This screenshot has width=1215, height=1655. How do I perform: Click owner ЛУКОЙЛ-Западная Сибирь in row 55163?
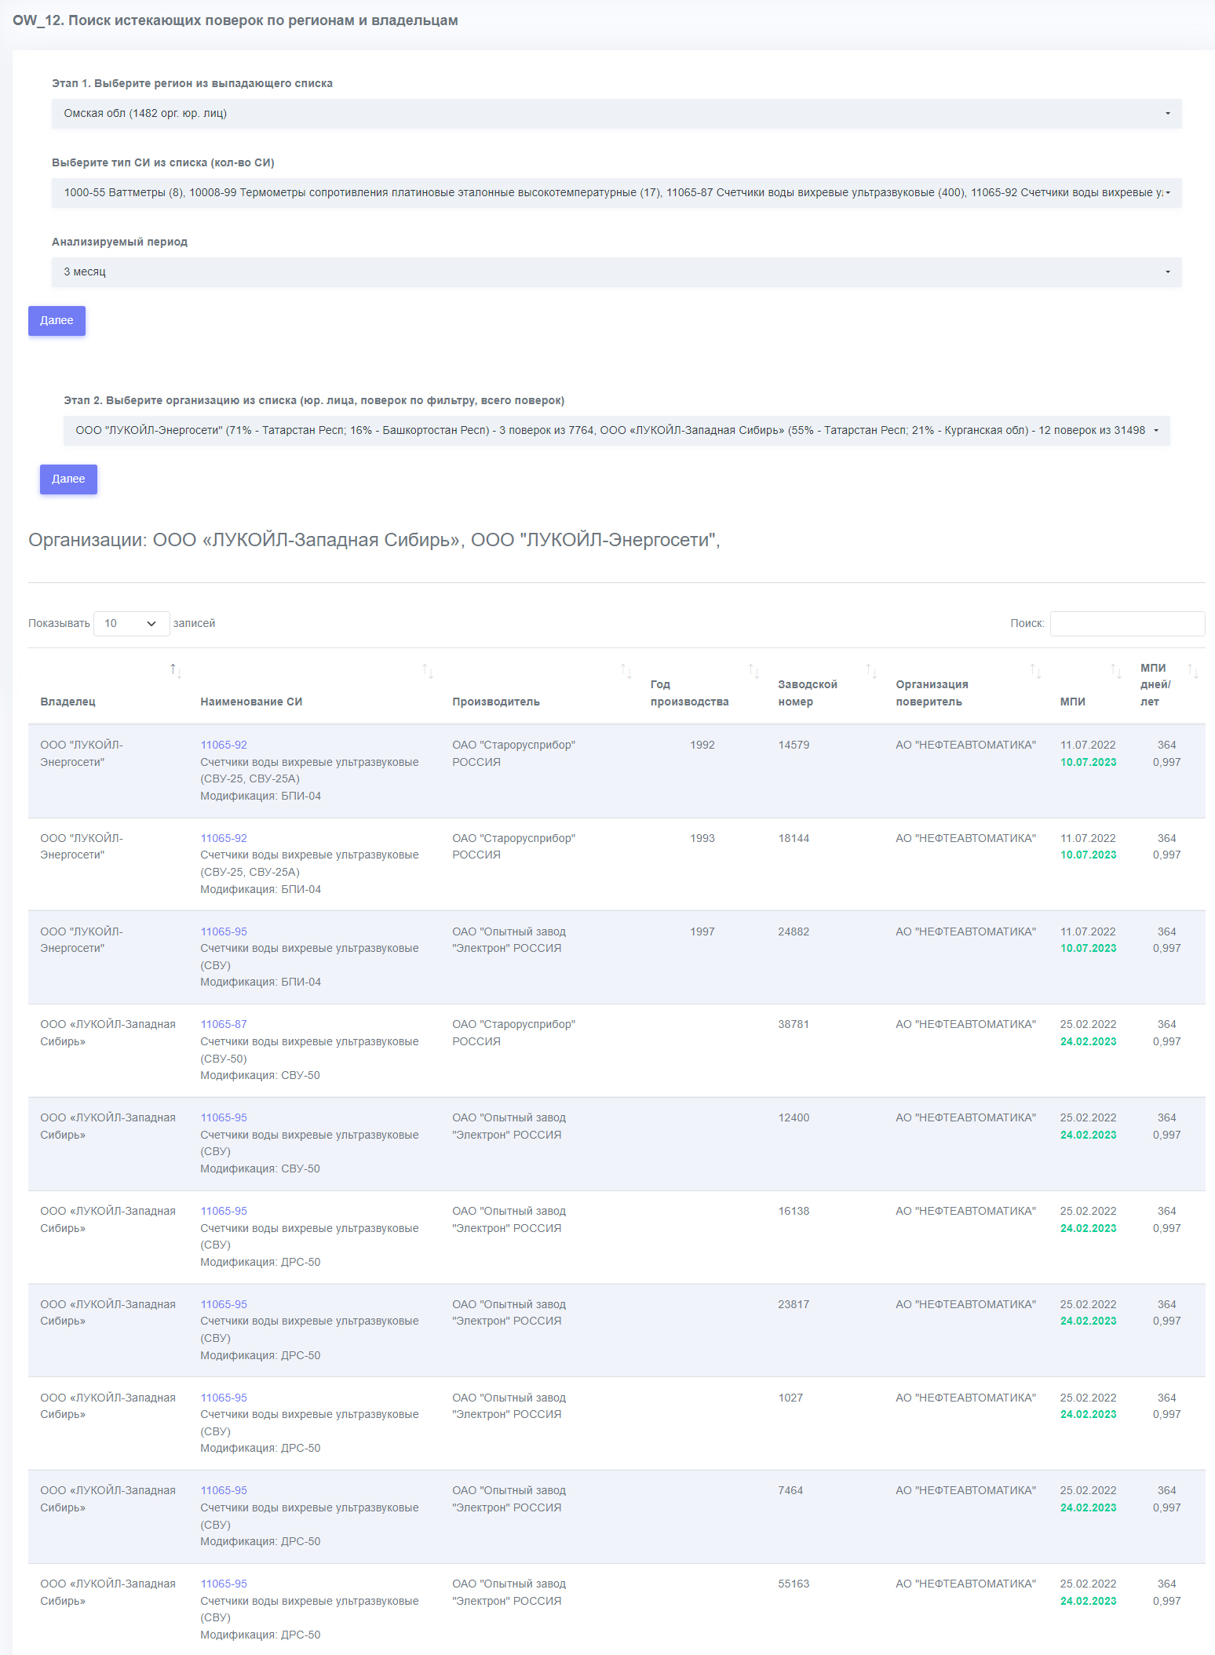tap(108, 1593)
